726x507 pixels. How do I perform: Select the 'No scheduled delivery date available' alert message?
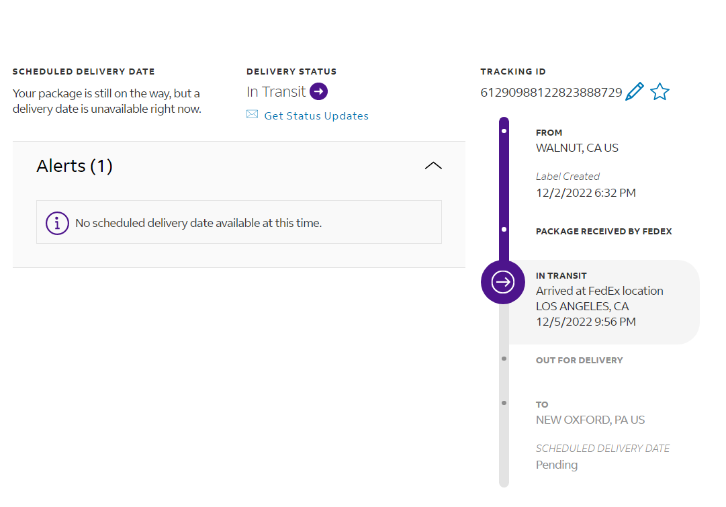199,223
